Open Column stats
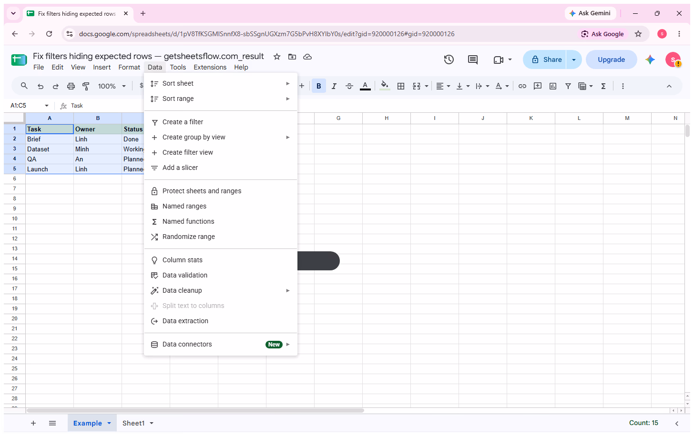This screenshot has width=694, height=436. point(221,260)
